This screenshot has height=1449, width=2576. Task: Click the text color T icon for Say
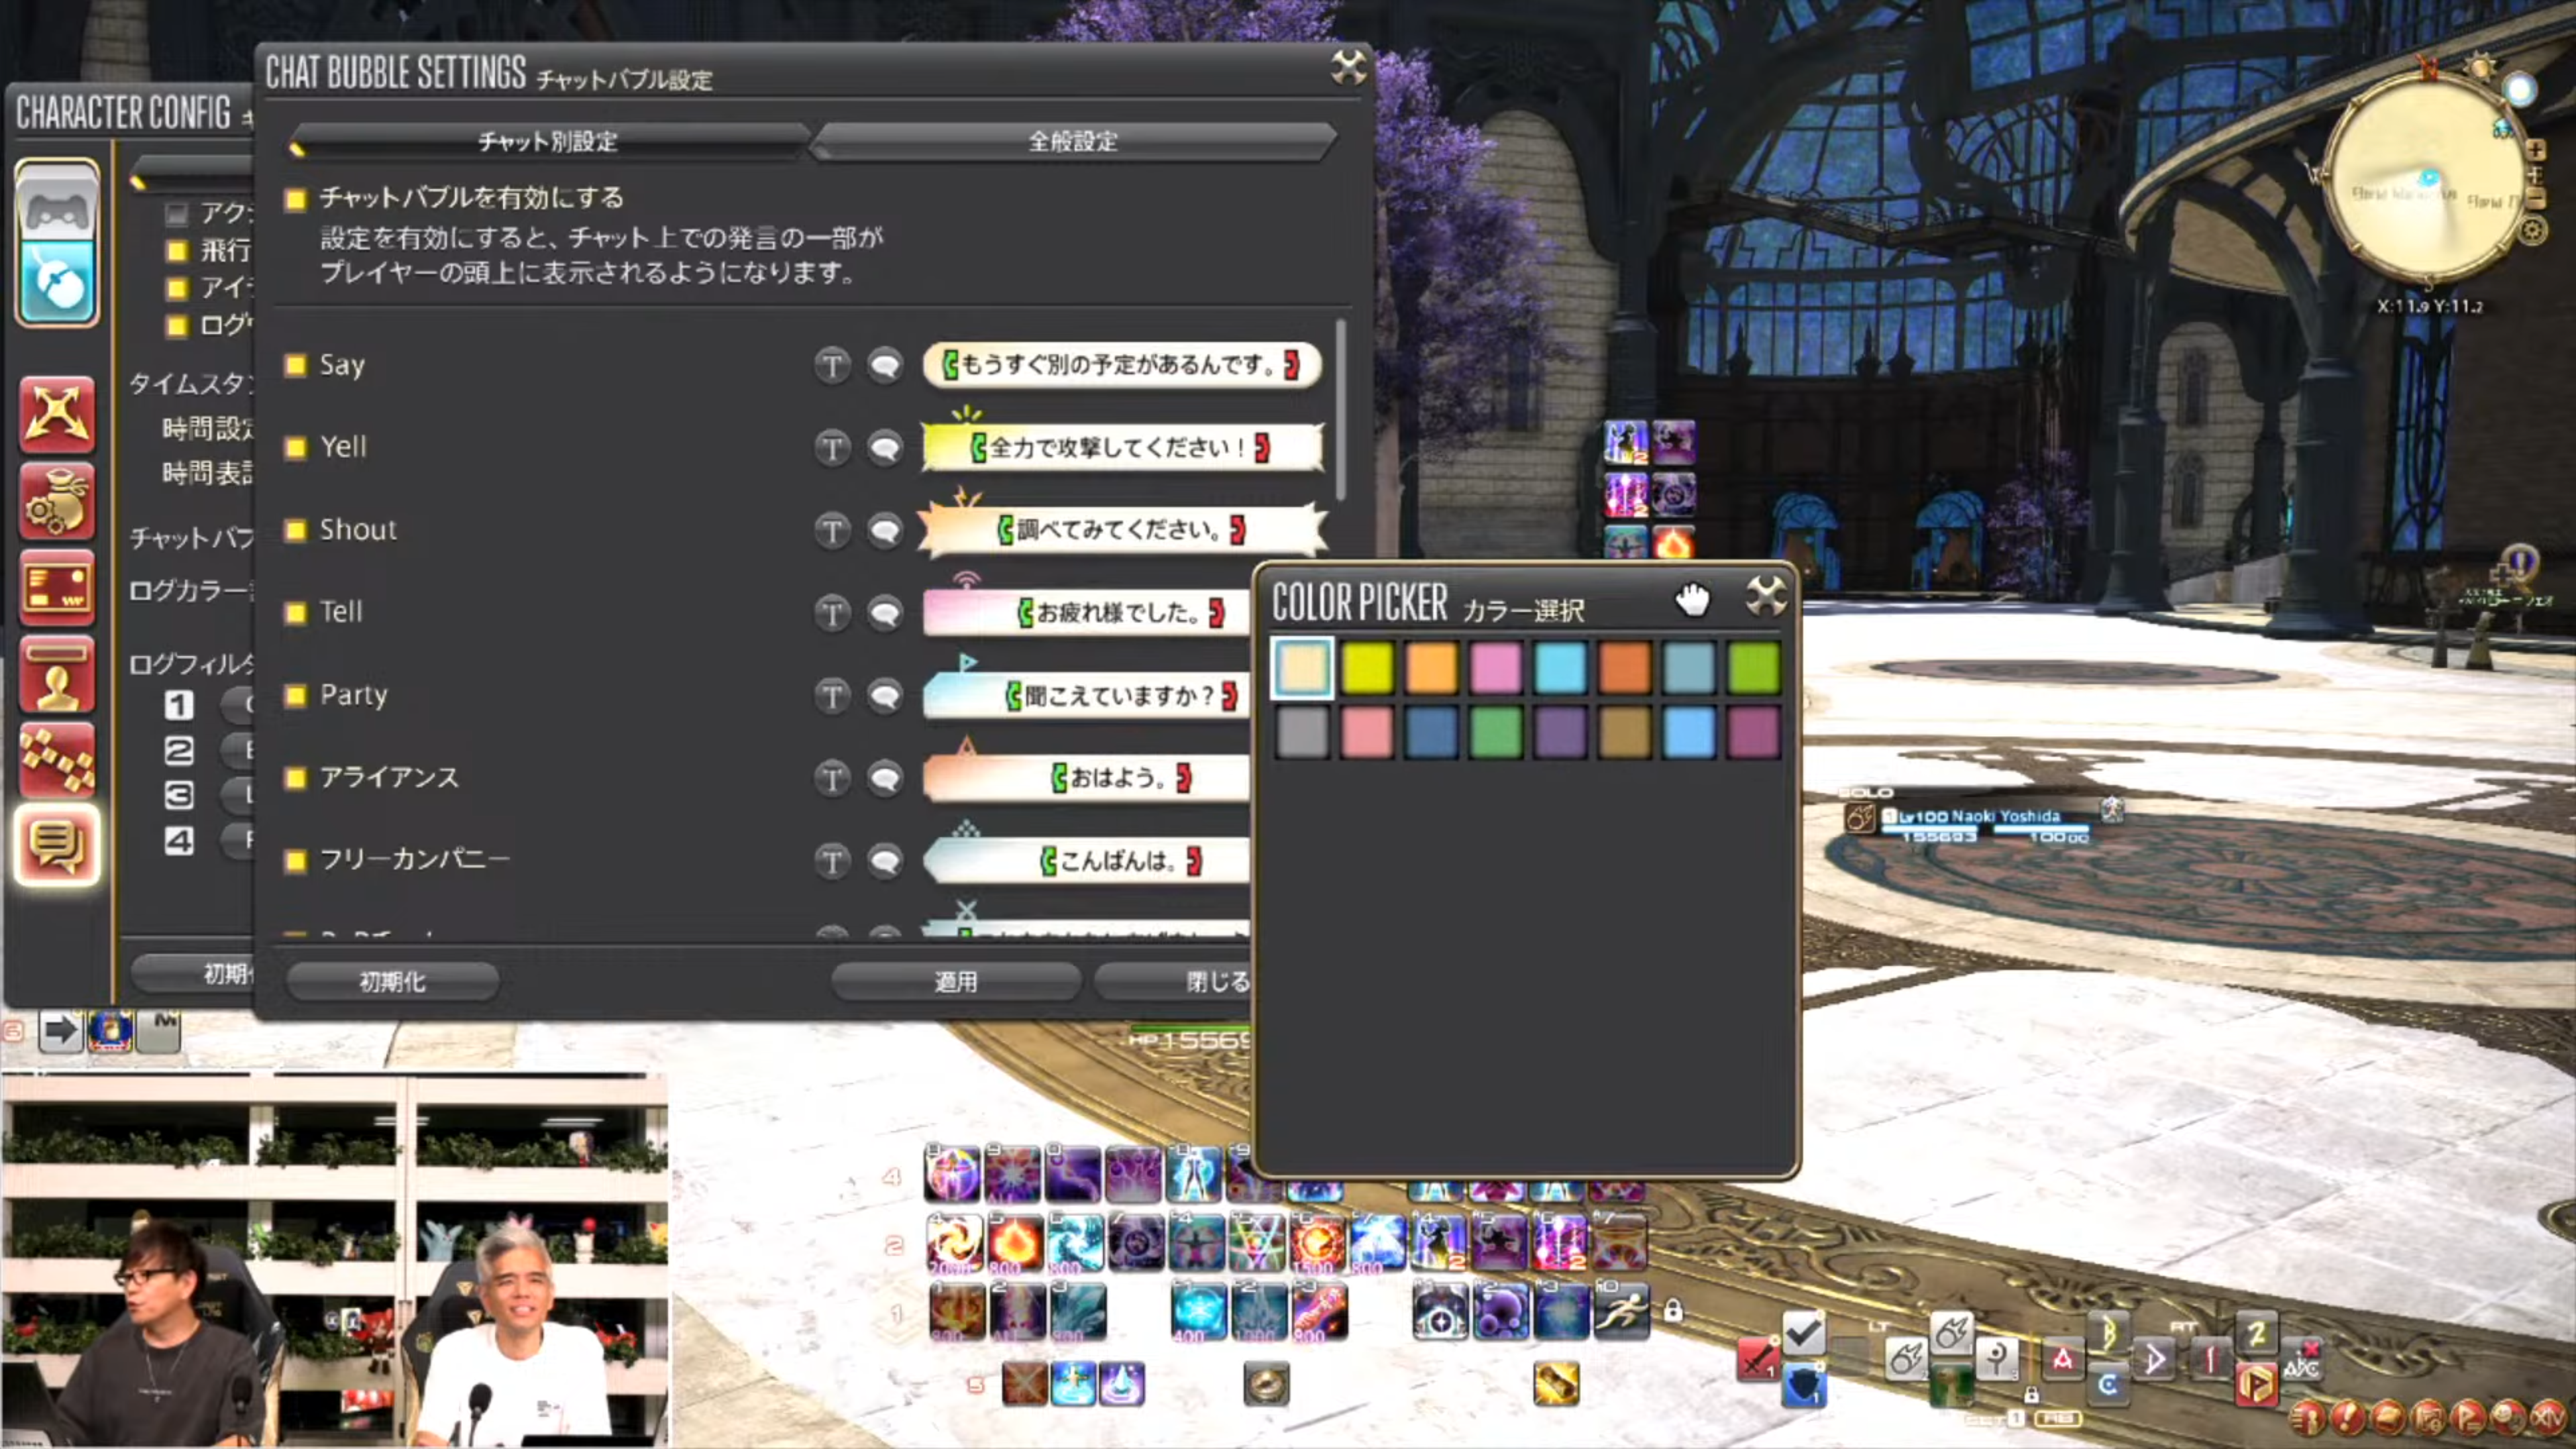coord(831,365)
